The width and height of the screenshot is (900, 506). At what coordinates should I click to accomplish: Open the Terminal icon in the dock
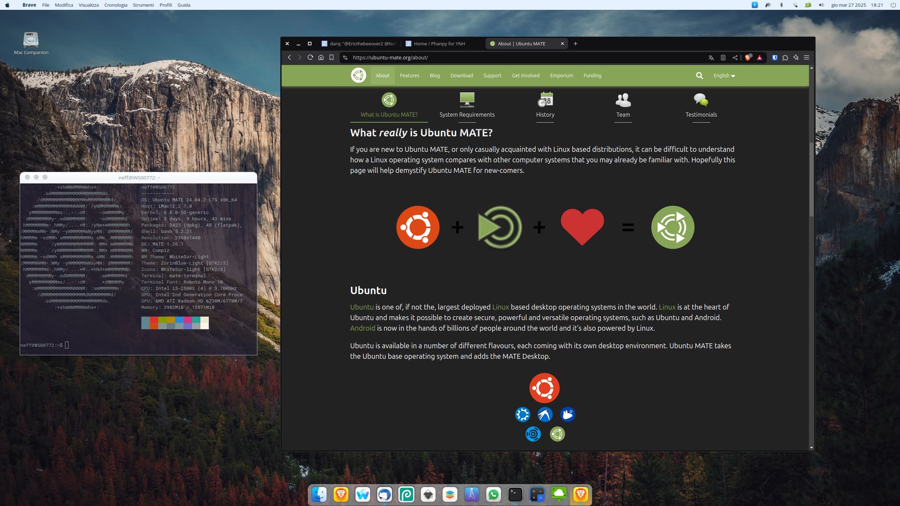click(x=515, y=494)
